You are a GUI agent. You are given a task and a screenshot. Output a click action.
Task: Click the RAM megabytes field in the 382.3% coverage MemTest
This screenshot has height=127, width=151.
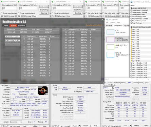(x=28, y=8)
